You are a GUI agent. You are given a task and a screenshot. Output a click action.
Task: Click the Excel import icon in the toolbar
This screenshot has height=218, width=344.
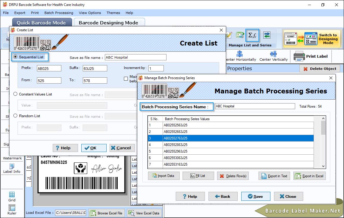[240, 35]
